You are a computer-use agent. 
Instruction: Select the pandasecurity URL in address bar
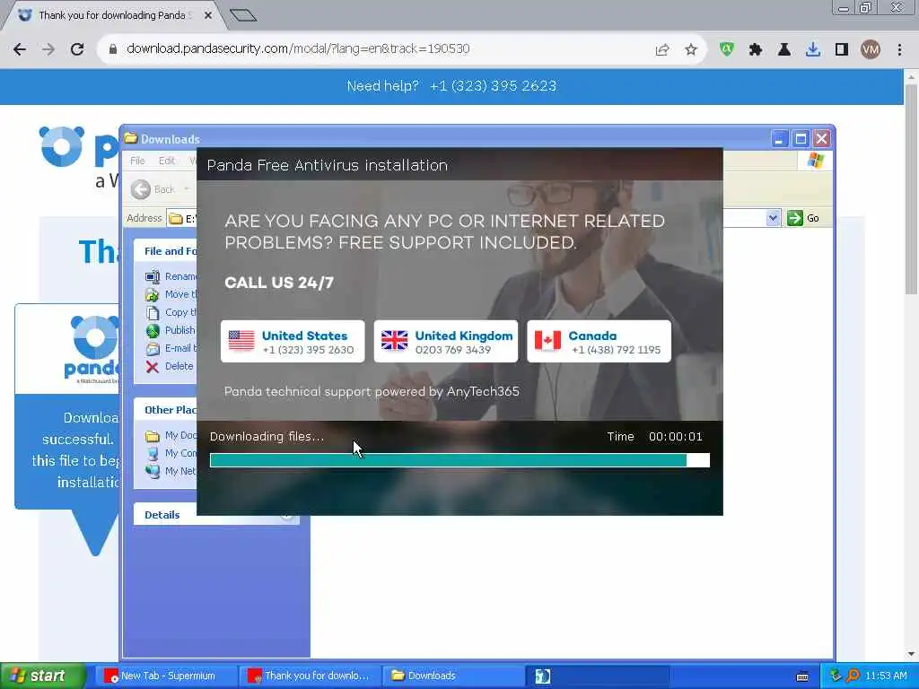click(x=298, y=48)
